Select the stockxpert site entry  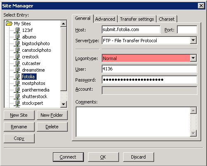tap(33, 103)
